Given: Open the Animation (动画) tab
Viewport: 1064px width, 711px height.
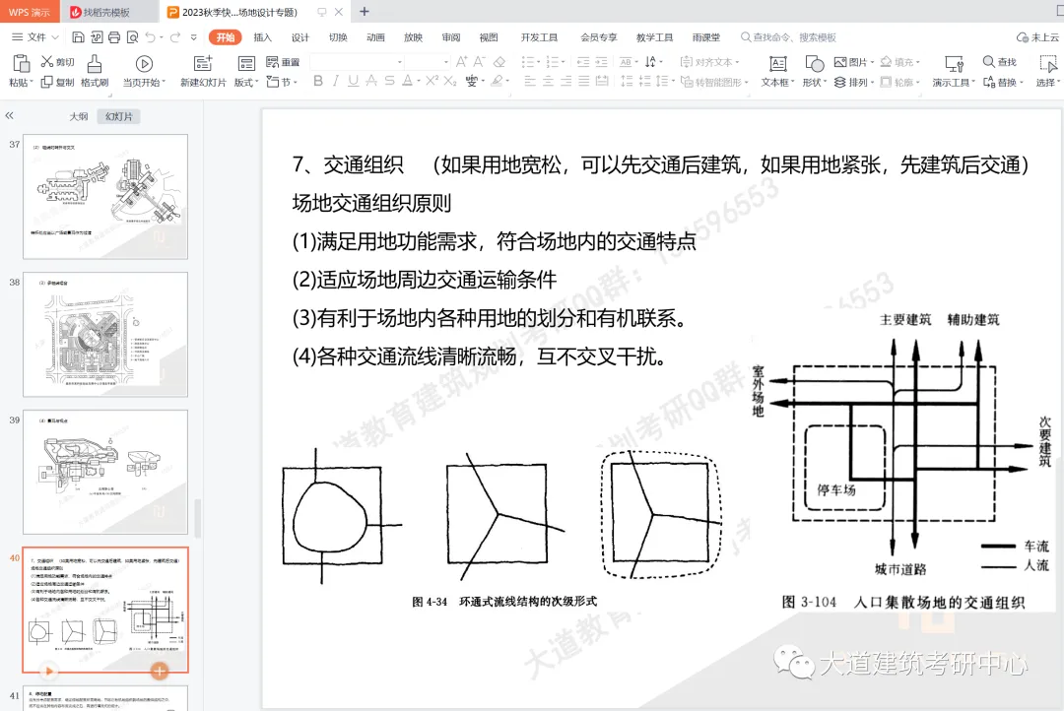Looking at the screenshot, I should [x=375, y=37].
